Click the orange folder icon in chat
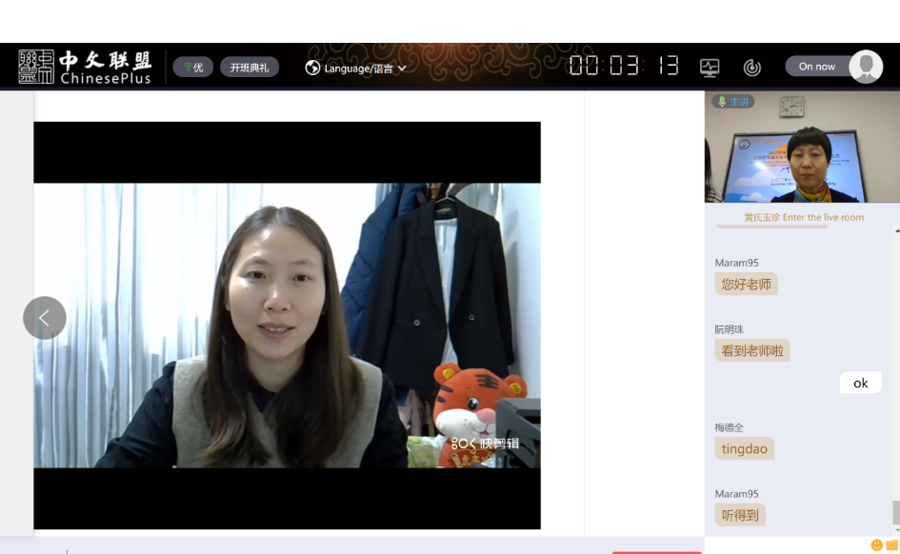Image resolution: width=900 pixels, height=554 pixels. point(893,545)
